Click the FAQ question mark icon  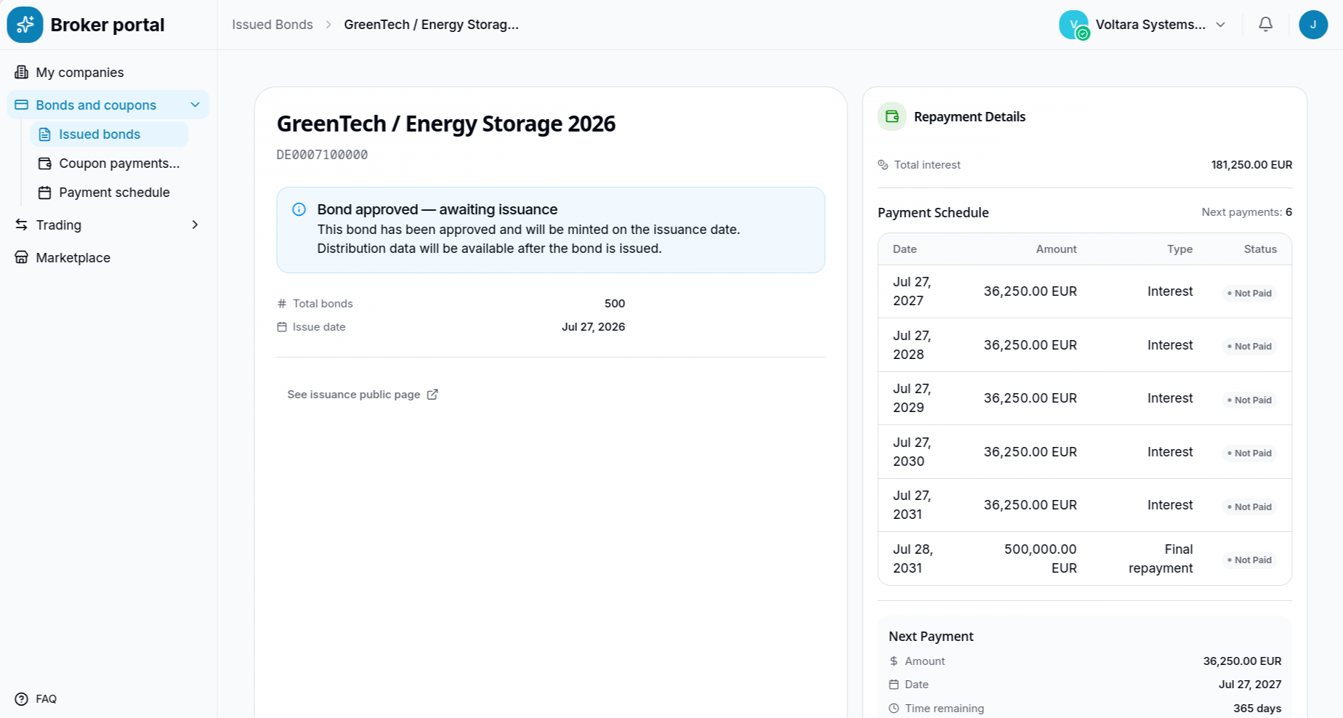point(22,699)
